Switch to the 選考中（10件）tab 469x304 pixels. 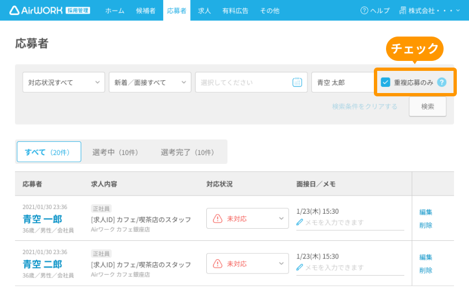[115, 152]
